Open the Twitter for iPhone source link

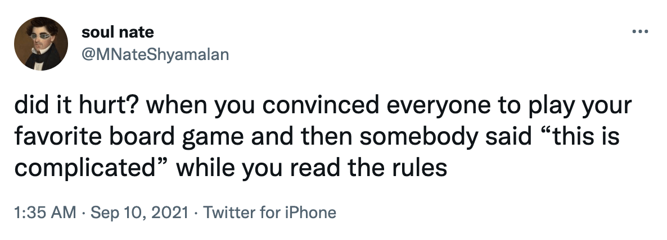pos(269,213)
